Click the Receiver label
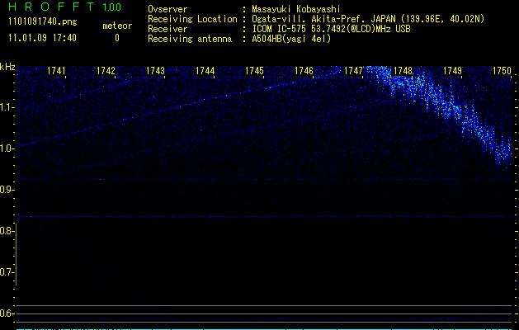 [x=167, y=29]
